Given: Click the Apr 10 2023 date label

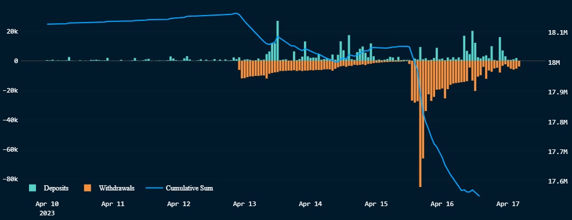Looking at the screenshot, I should coord(47,208).
